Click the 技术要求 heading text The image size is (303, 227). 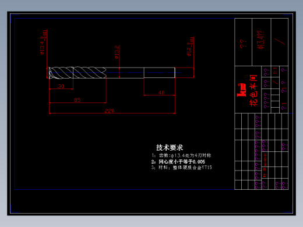coord(170,148)
